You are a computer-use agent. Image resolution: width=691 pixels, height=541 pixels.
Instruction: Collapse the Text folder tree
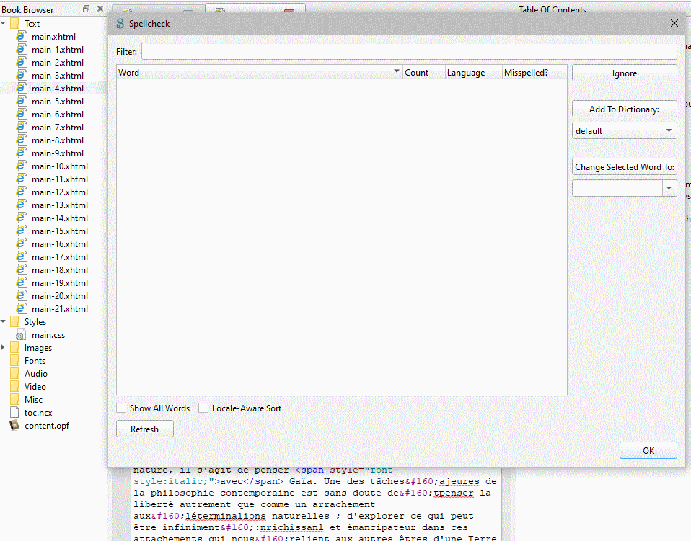point(4,24)
